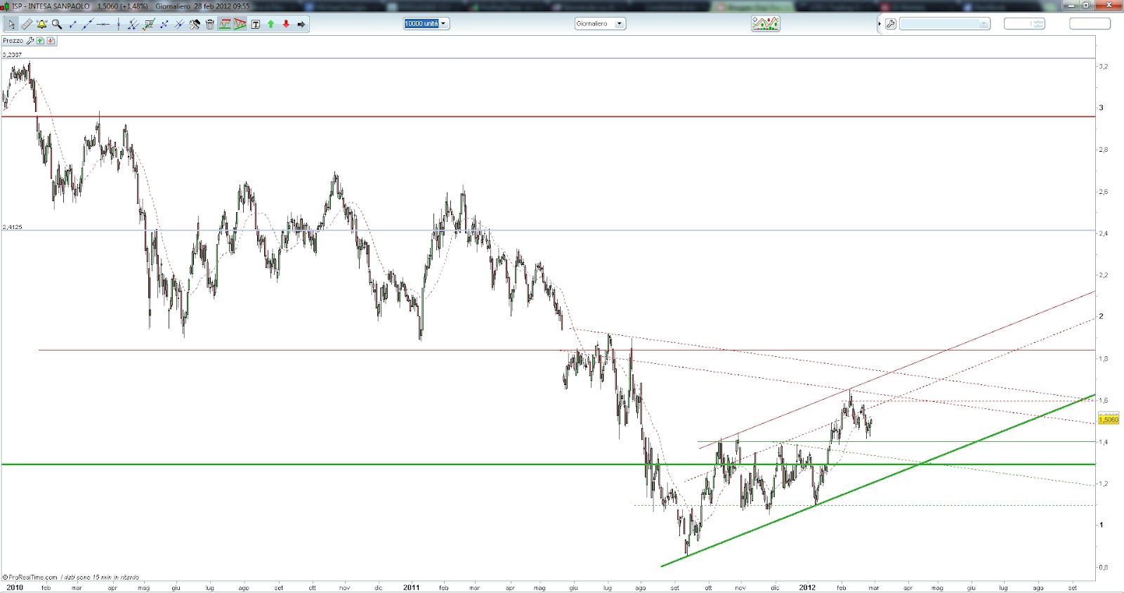Restore down the chart window
This screenshot has width=1124, height=593.
(x=1085, y=5)
